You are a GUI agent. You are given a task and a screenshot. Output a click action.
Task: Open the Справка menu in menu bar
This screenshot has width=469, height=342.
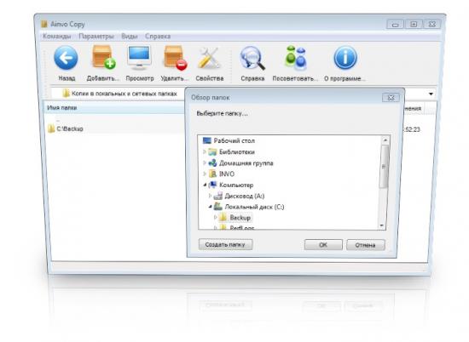(158, 37)
